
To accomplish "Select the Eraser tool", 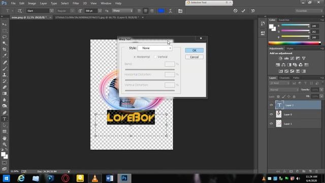I will [x=5, y=87].
